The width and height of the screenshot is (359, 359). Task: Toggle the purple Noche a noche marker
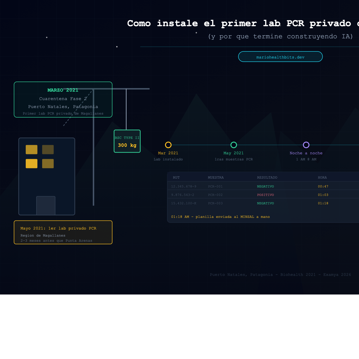(x=306, y=145)
